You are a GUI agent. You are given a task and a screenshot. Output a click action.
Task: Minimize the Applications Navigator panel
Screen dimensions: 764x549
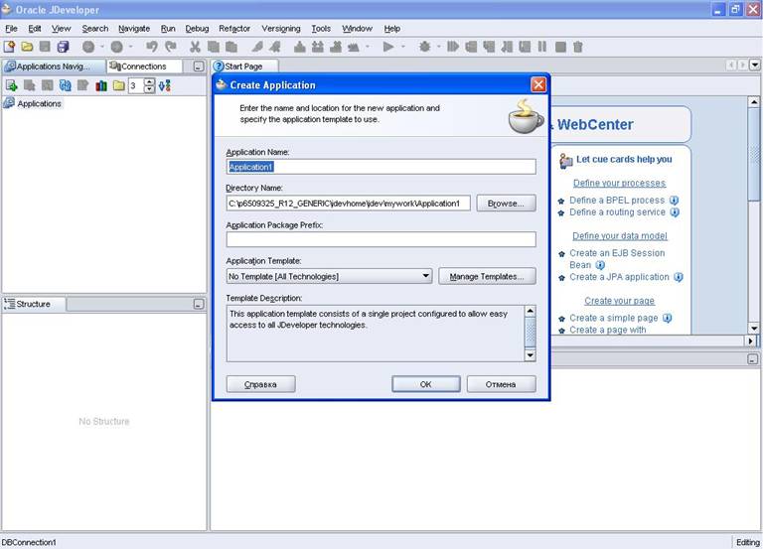click(x=199, y=67)
